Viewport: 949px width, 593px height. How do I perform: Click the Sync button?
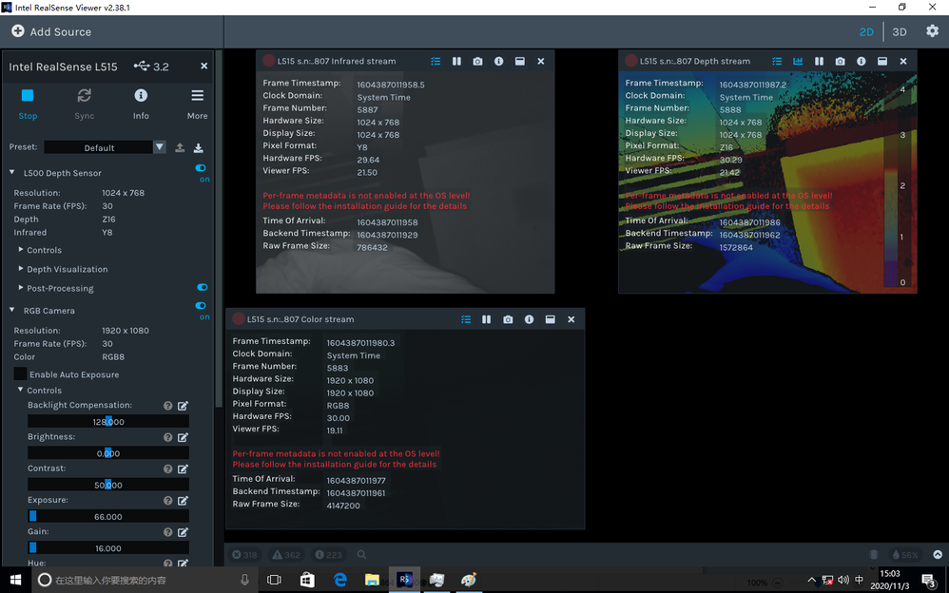coord(84,104)
